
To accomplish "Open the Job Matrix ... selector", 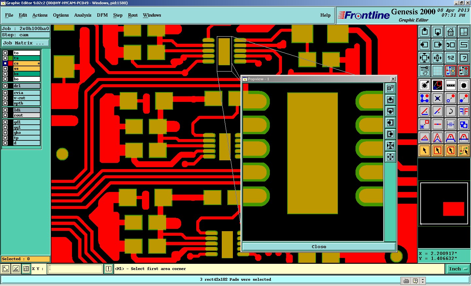I will pos(26,43).
